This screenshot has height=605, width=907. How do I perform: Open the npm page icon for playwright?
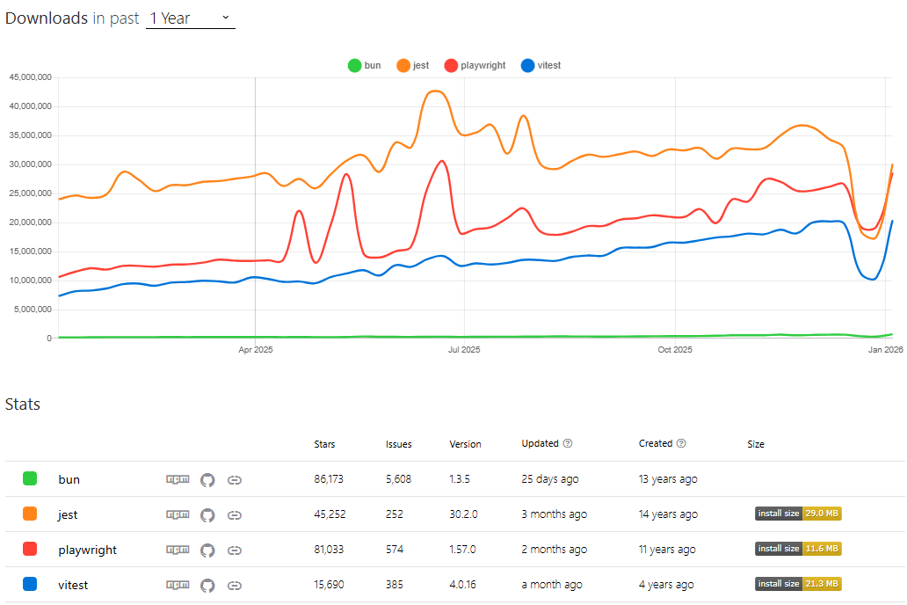[x=178, y=550]
